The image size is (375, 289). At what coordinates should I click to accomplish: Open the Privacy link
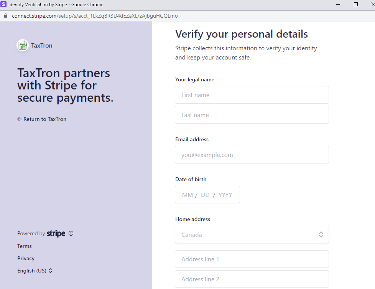(x=26, y=258)
